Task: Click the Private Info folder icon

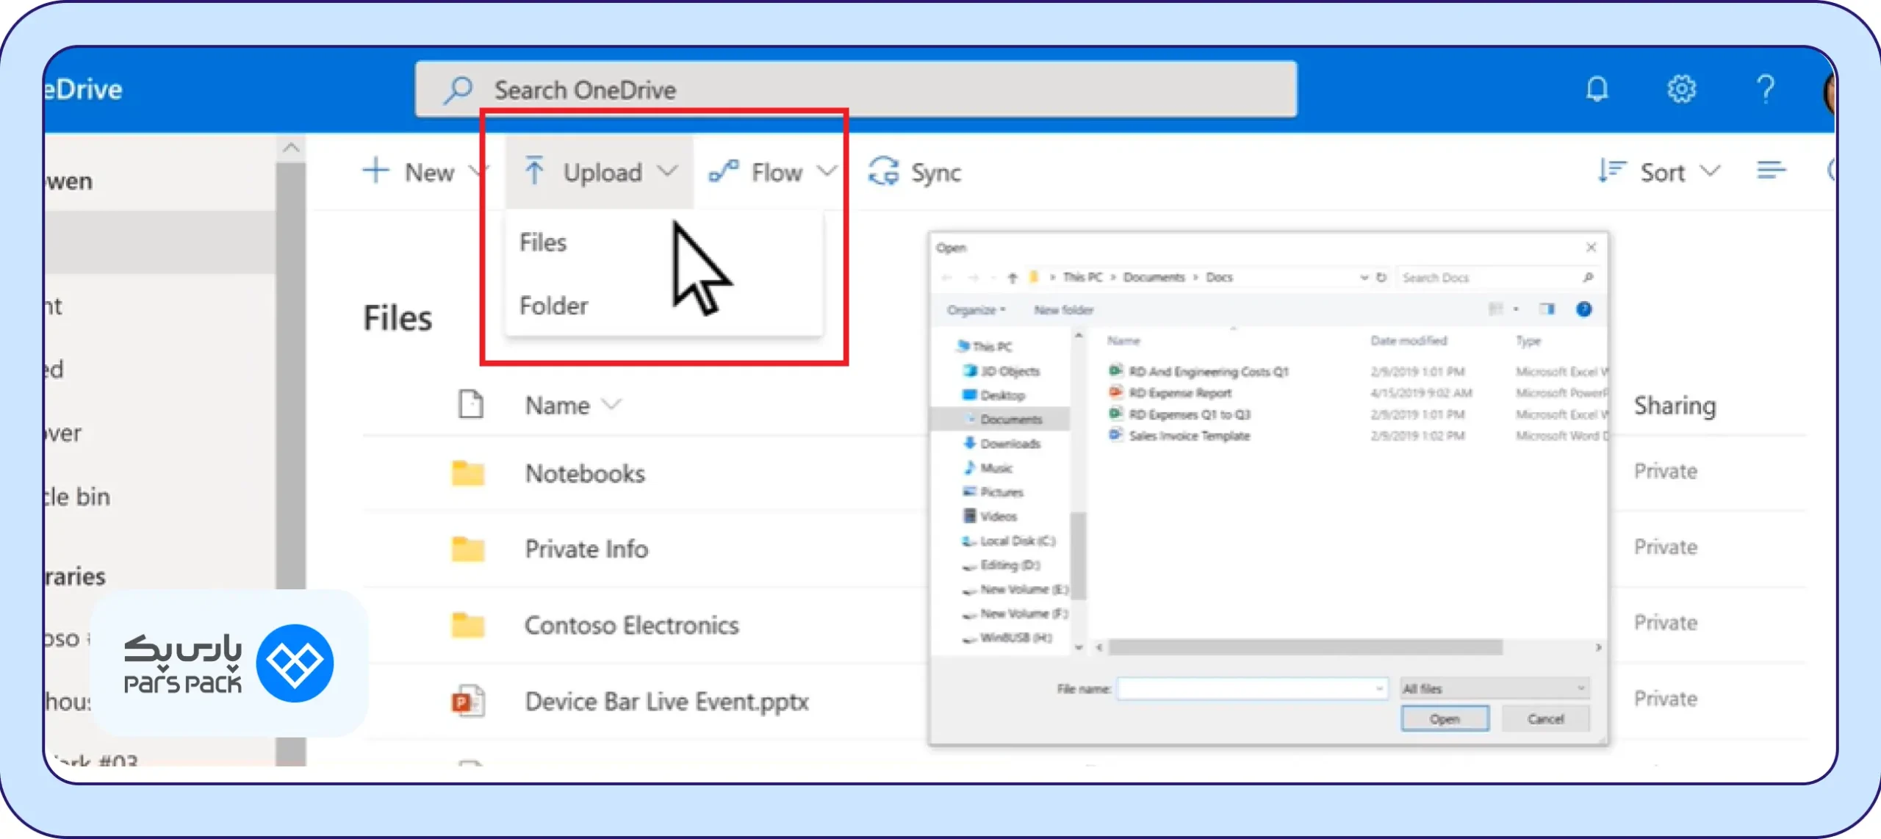Action: point(467,549)
